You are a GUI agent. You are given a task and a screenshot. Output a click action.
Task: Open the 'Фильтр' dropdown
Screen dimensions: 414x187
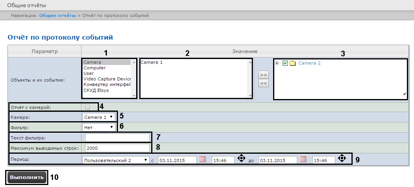[99, 128]
